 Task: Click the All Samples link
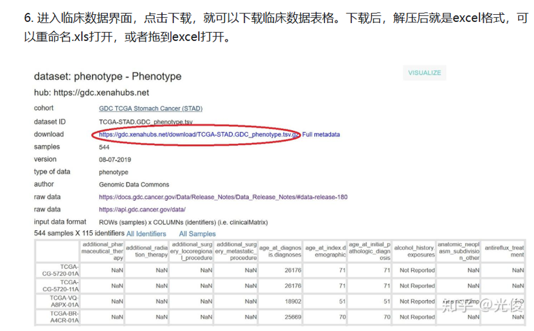click(197, 234)
